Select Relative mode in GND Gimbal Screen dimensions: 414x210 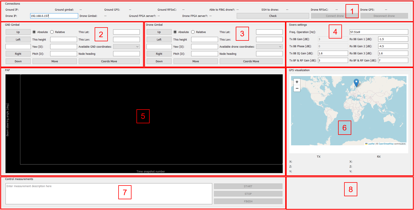52,32
